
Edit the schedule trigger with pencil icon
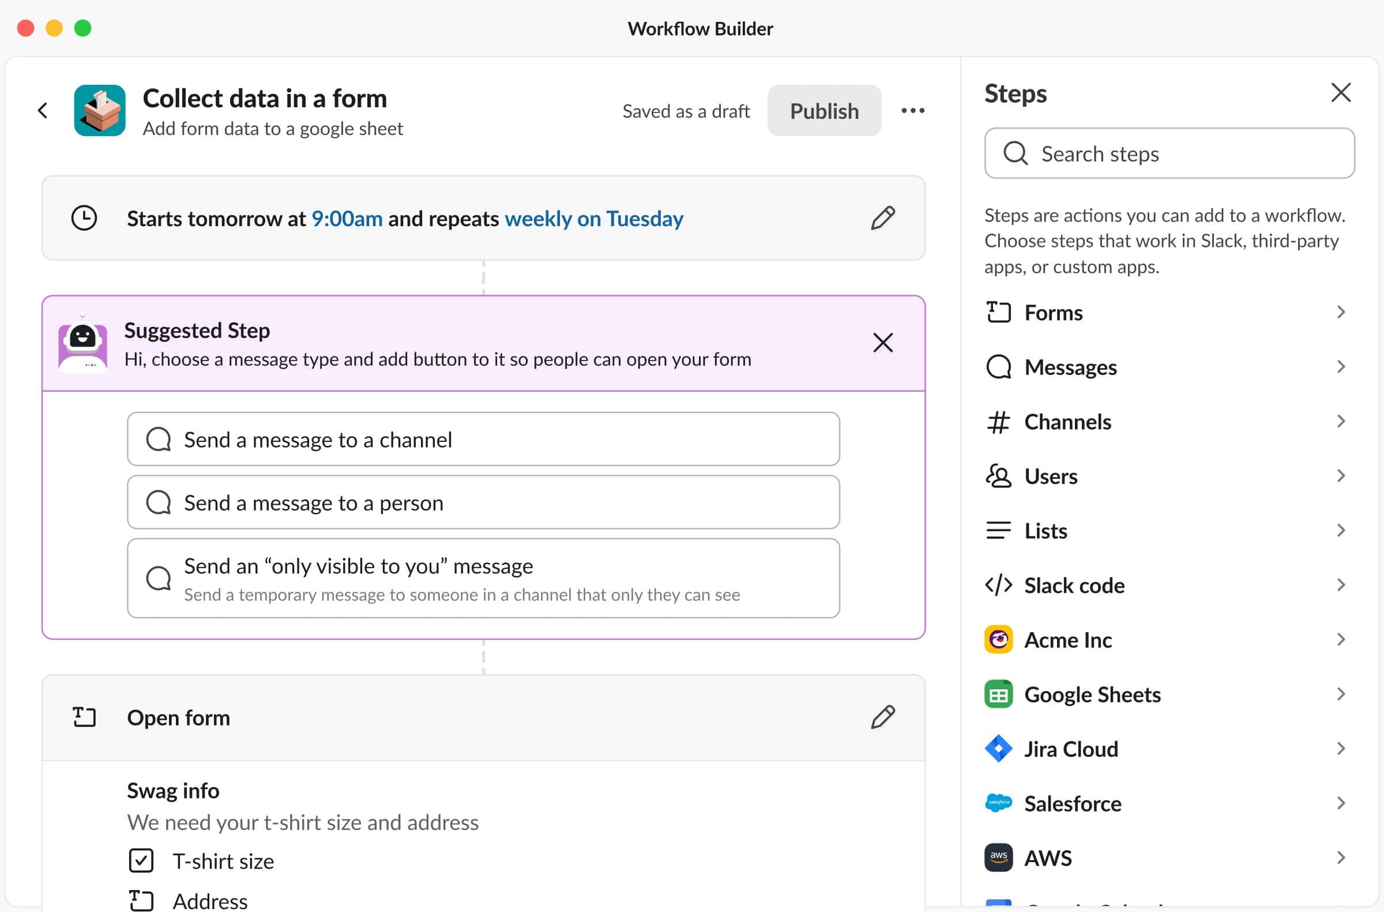point(883,218)
